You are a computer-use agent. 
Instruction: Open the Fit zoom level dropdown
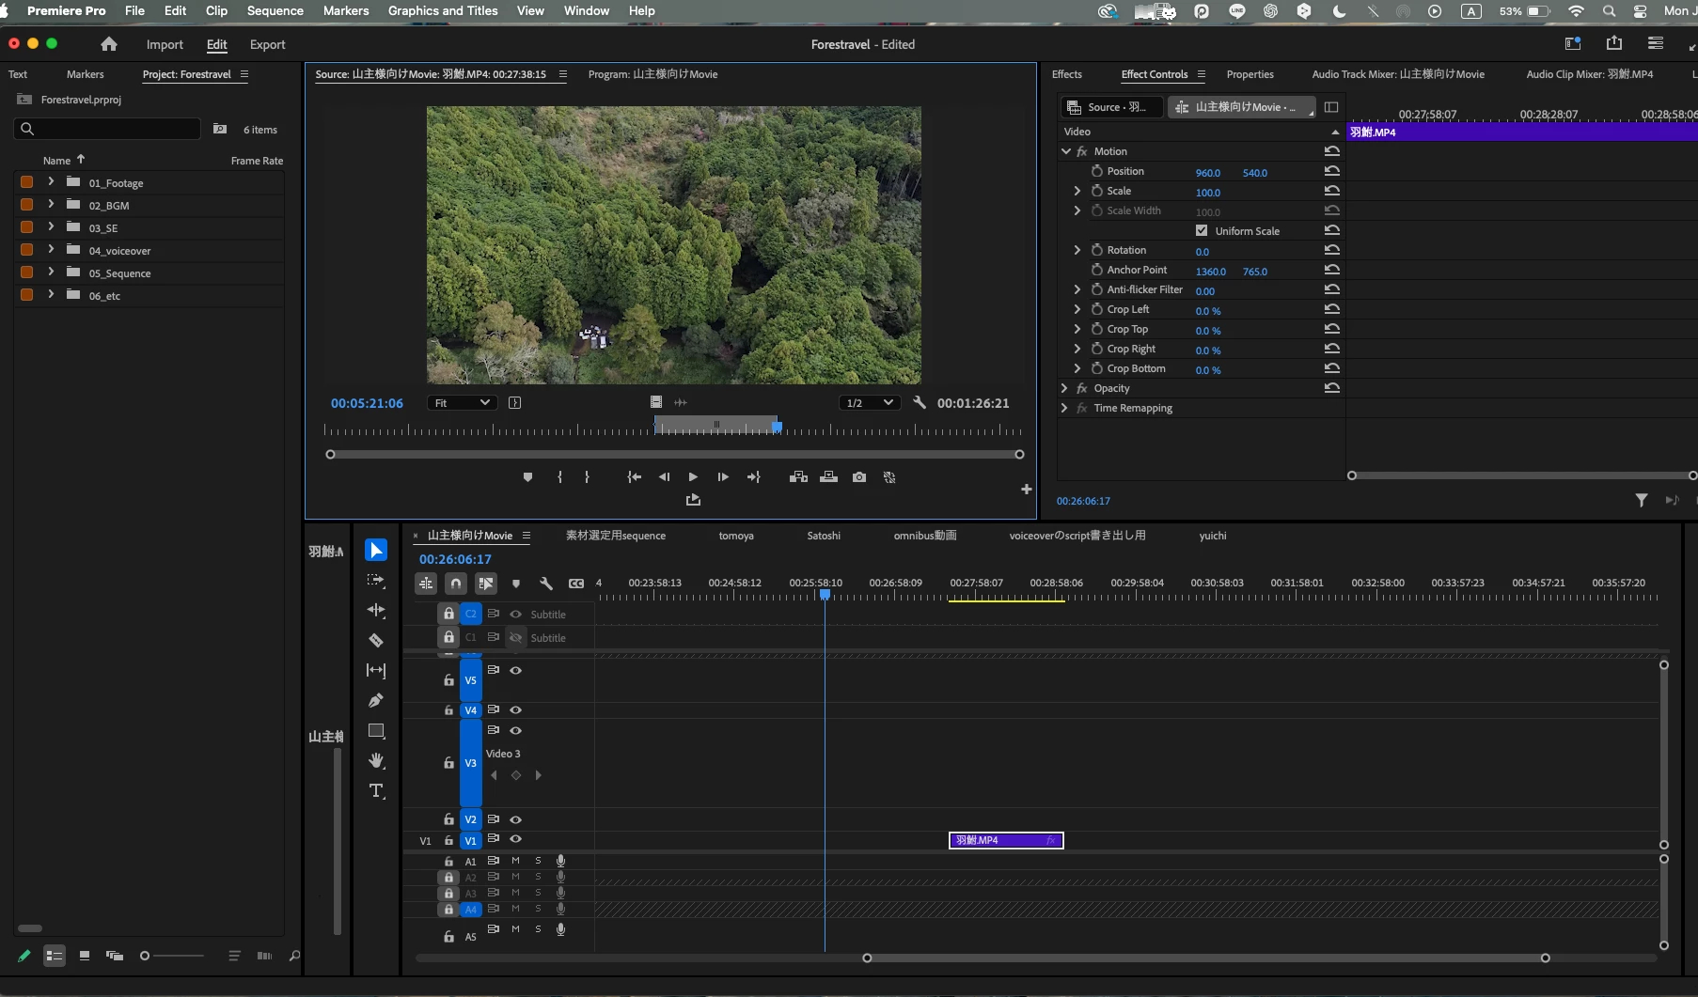[463, 402]
